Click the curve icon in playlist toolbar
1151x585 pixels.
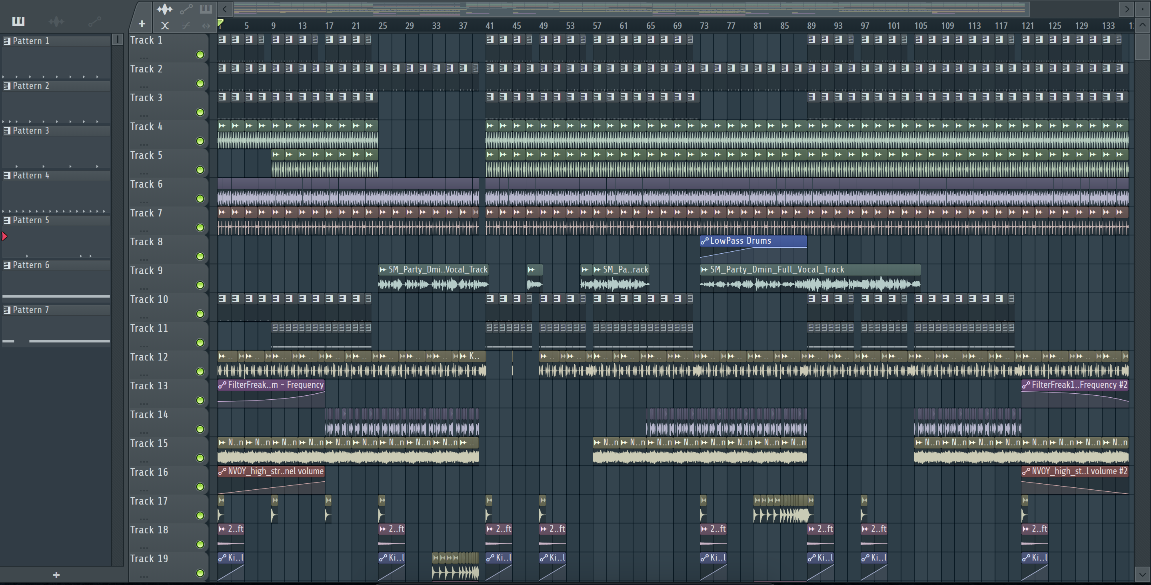pos(186,26)
